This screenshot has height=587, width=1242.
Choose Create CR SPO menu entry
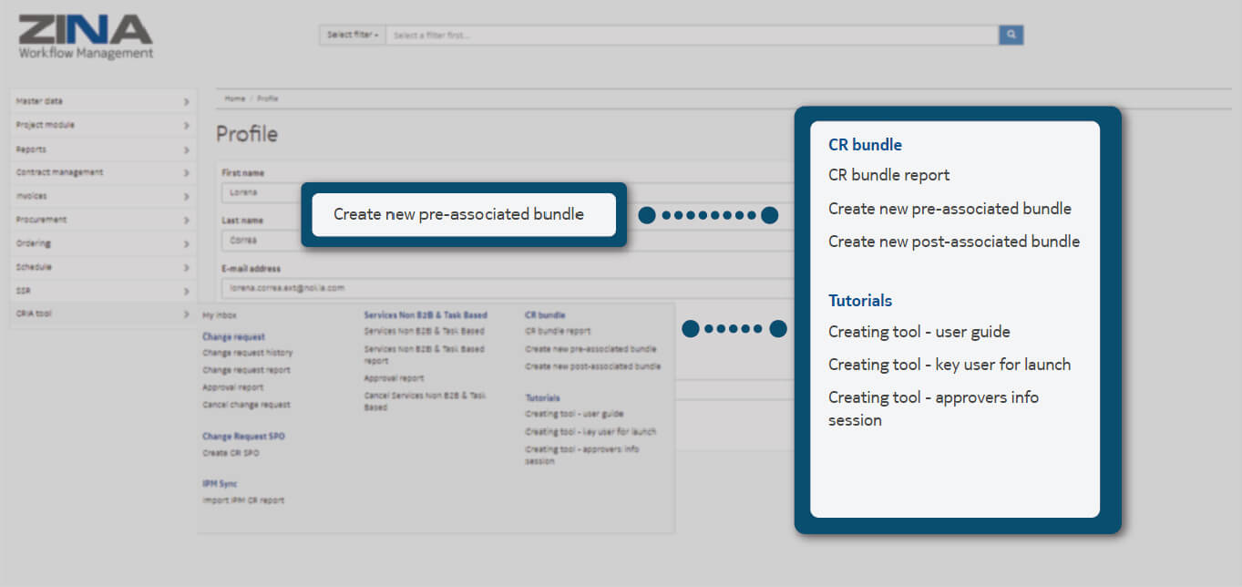[x=231, y=453]
